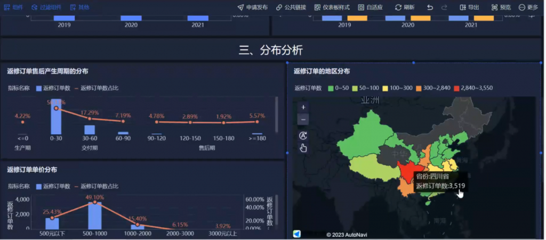
Task: Open 仪表板样式 dashboard style settings
Action: [332, 7]
